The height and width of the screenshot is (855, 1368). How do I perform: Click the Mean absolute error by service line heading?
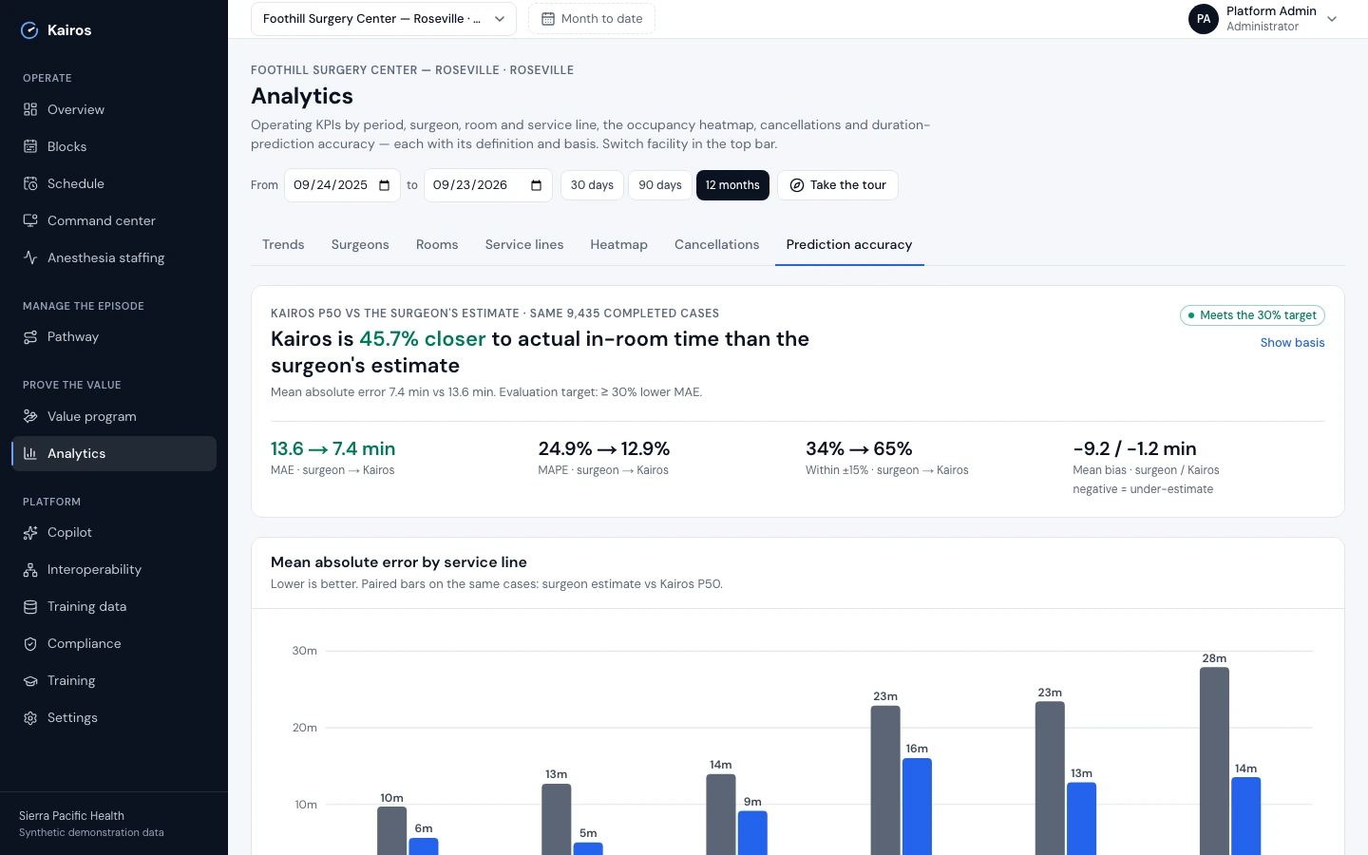(399, 562)
